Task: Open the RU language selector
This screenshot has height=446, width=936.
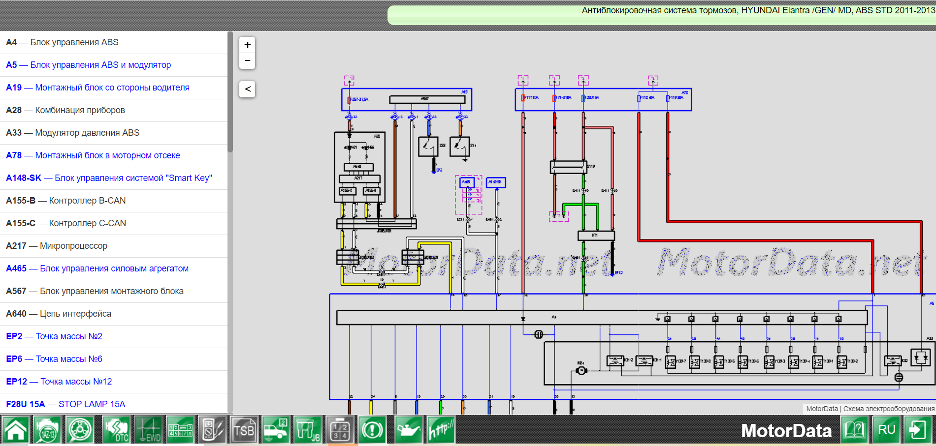Action: (886, 430)
